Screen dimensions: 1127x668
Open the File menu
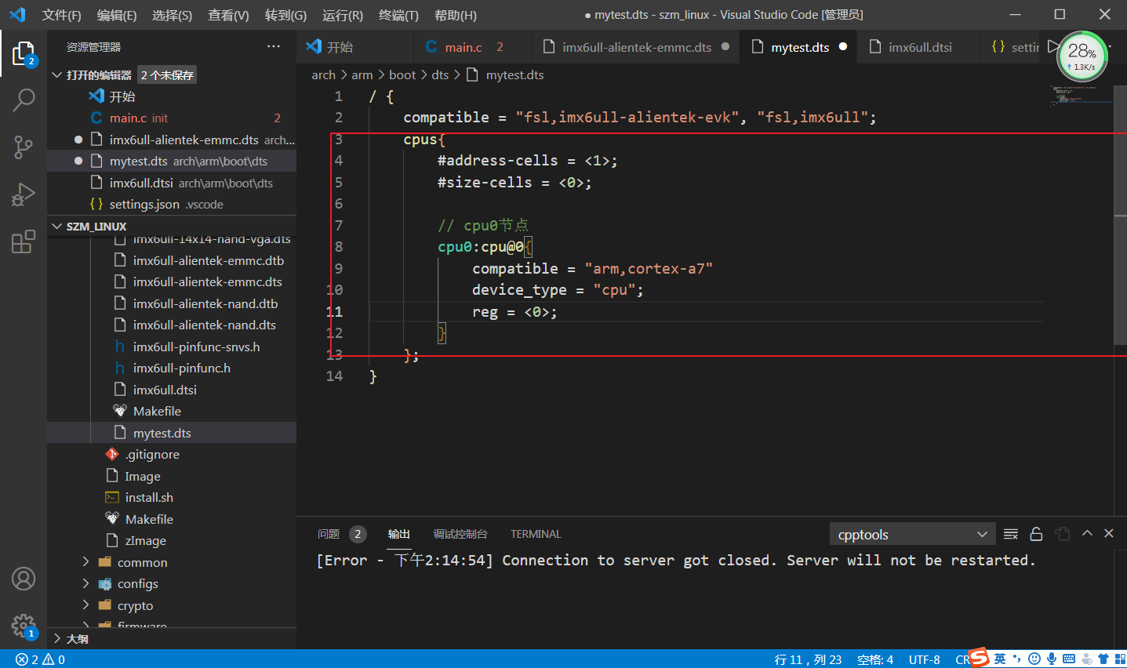pyautogui.click(x=61, y=15)
